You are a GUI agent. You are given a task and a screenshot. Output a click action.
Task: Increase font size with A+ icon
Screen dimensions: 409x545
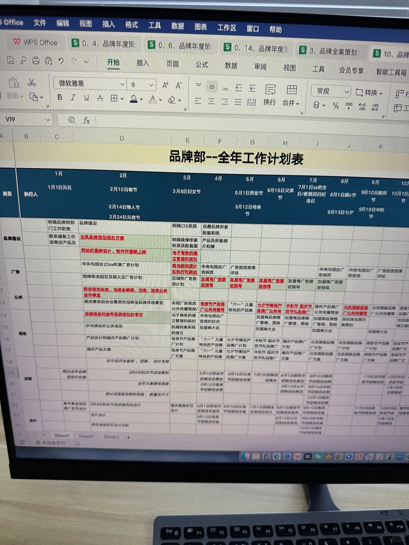coord(165,85)
